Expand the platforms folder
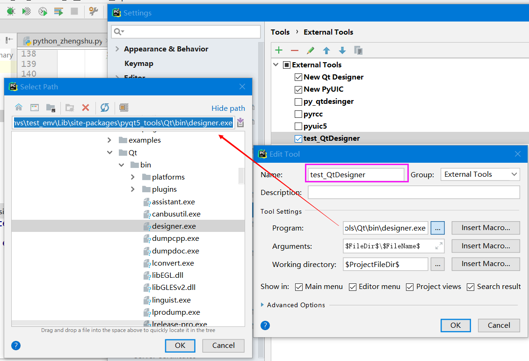529x361 pixels. (x=132, y=177)
